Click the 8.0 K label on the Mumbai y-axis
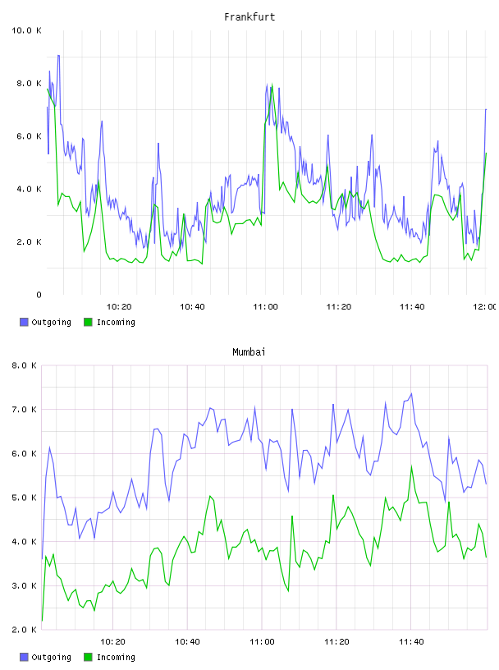Viewport: 499px width, 670px height. 24,365
